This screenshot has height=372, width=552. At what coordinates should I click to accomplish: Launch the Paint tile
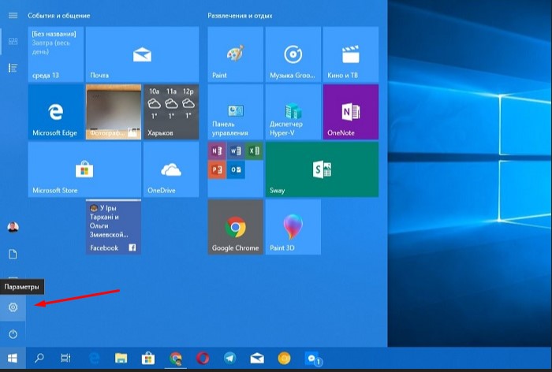coord(236,54)
